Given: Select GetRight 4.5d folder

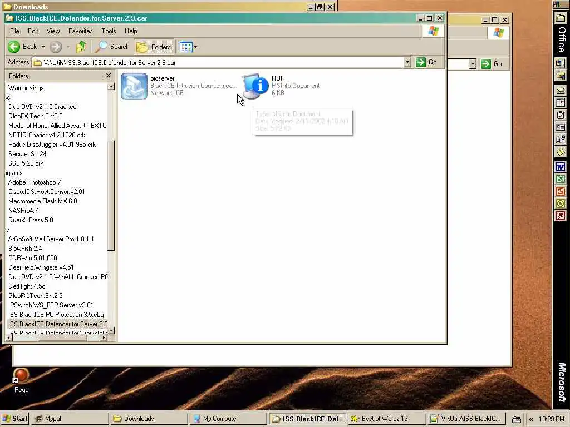Looking at the screenshot, I should (27, 286).
